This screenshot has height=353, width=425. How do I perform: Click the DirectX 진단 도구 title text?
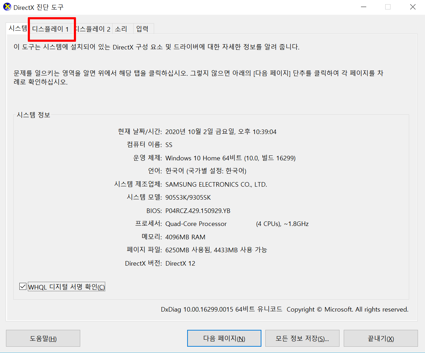tap(39, 7)
